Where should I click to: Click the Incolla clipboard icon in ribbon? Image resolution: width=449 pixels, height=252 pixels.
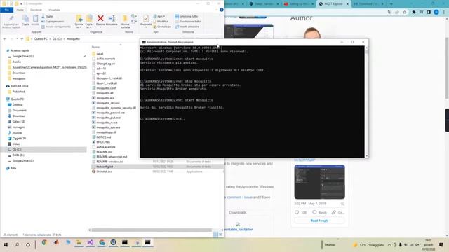pyautogui.click(x=35, y=19)
